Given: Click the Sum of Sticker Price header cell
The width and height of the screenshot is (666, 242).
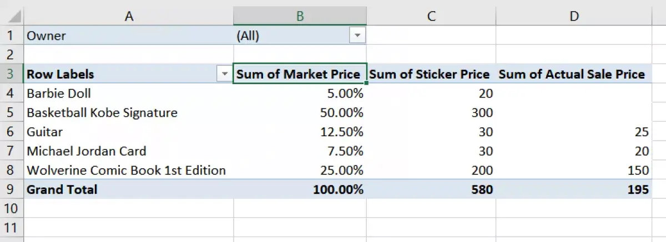Looking at the screenshot, I should coord(431,74).
